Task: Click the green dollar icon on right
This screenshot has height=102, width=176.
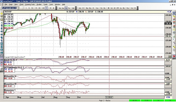Action: [174, 37]
